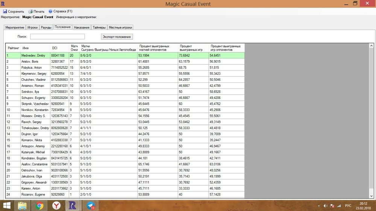Open File Explorer from the taskbar
The width and height of the screenshot is (376, 211).
click(22, 205)
